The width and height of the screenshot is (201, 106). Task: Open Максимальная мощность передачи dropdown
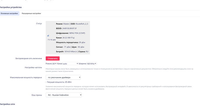click(63, 77)
